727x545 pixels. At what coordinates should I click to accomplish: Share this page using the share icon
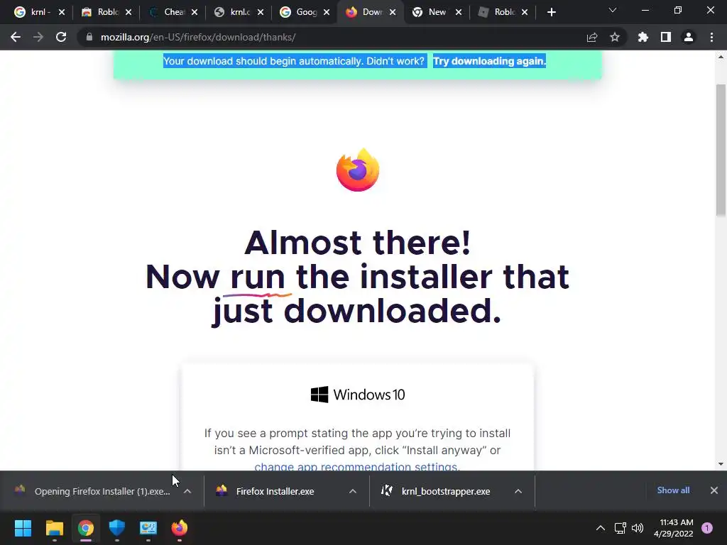[x=592, y=37]
